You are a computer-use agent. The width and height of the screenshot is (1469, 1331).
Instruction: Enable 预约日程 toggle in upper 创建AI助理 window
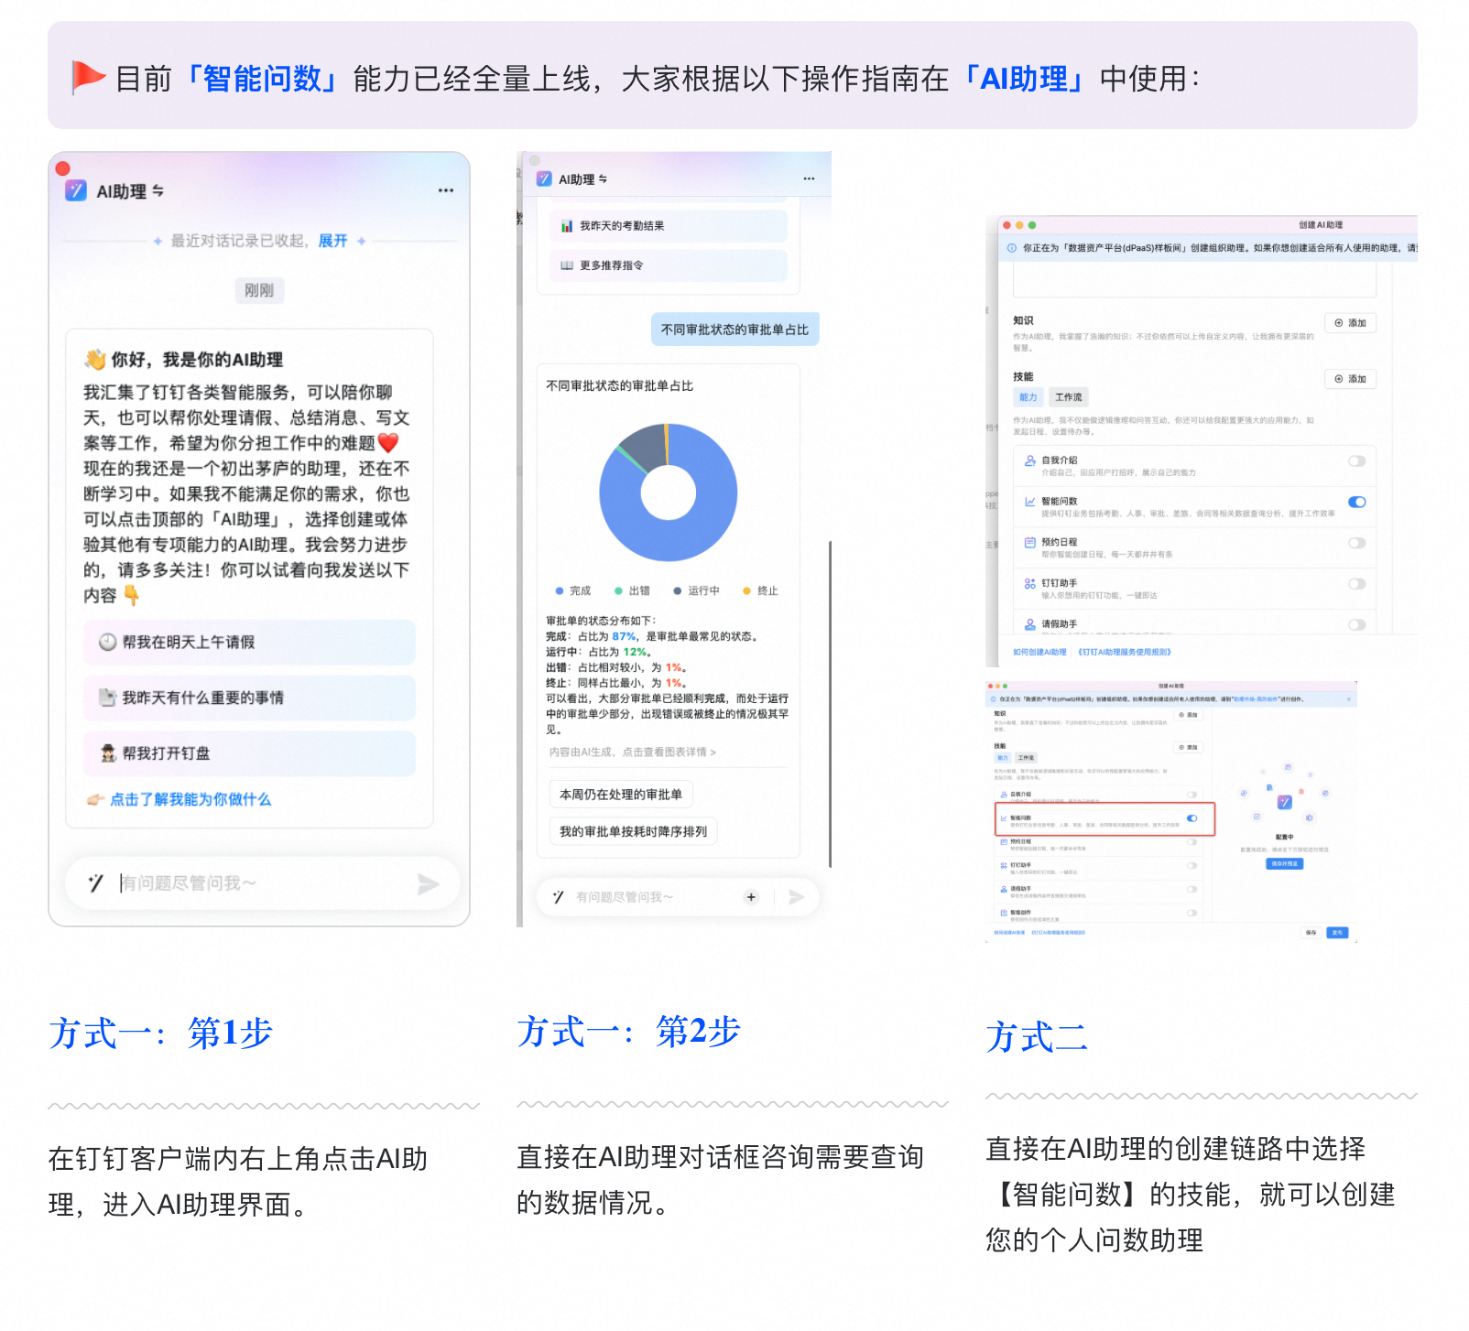pos(1357,543)
